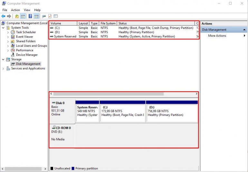Click the tree pane scroll left arrow
Image resolution: width=248 pixels, height=172 pixels.
2,169
